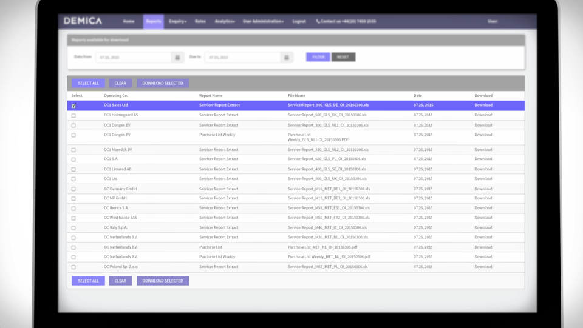This screenshot has width=583, height=328.
Task: Apply the date range with FILTER
Action: click(x=318, y=57)
